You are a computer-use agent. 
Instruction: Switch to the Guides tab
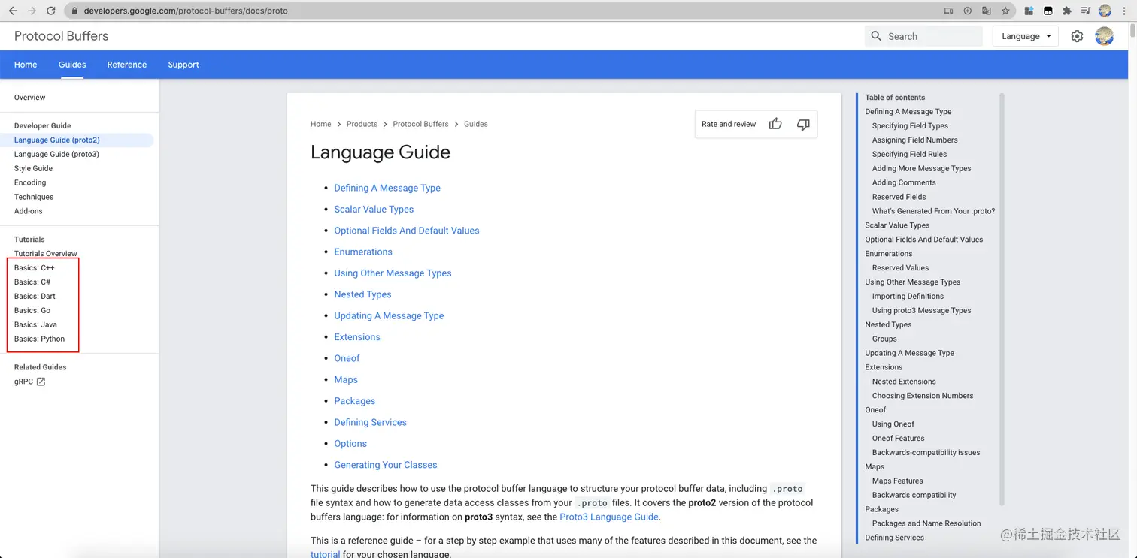point(72,65)
